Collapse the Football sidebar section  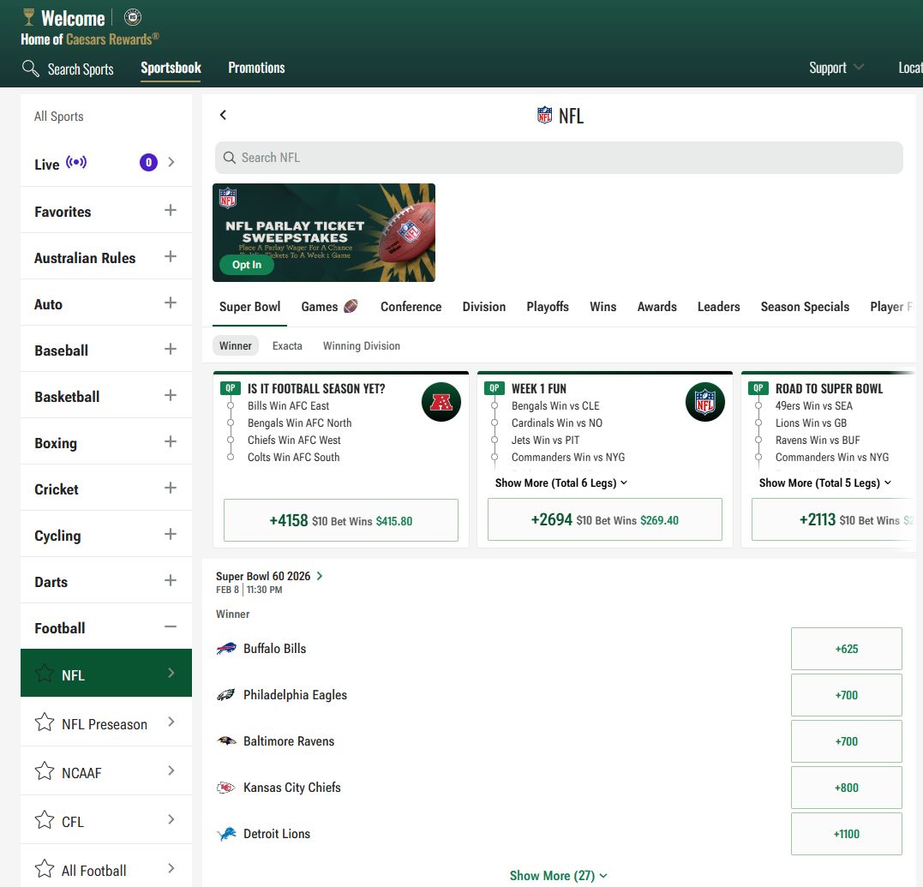(170, 627)
